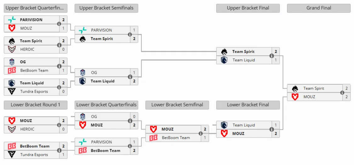Open info icon for Team Liquid vs Tundra Esports
Viewport: 354px width, 165px height.
click(59, 87)
